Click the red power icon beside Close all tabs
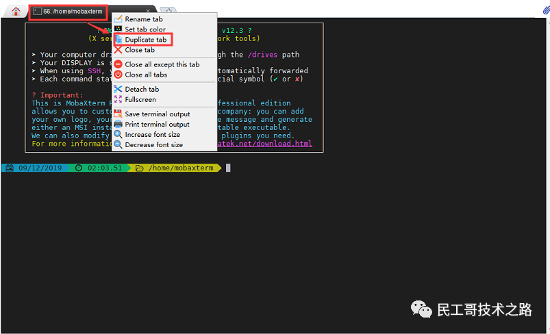550x334 pixels. click(118, 75)
